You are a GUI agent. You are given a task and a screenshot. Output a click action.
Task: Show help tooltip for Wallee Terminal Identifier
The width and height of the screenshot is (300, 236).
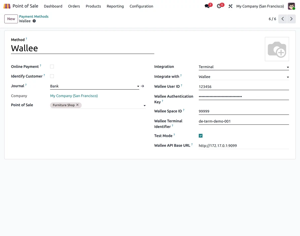(x=172, y=126)
